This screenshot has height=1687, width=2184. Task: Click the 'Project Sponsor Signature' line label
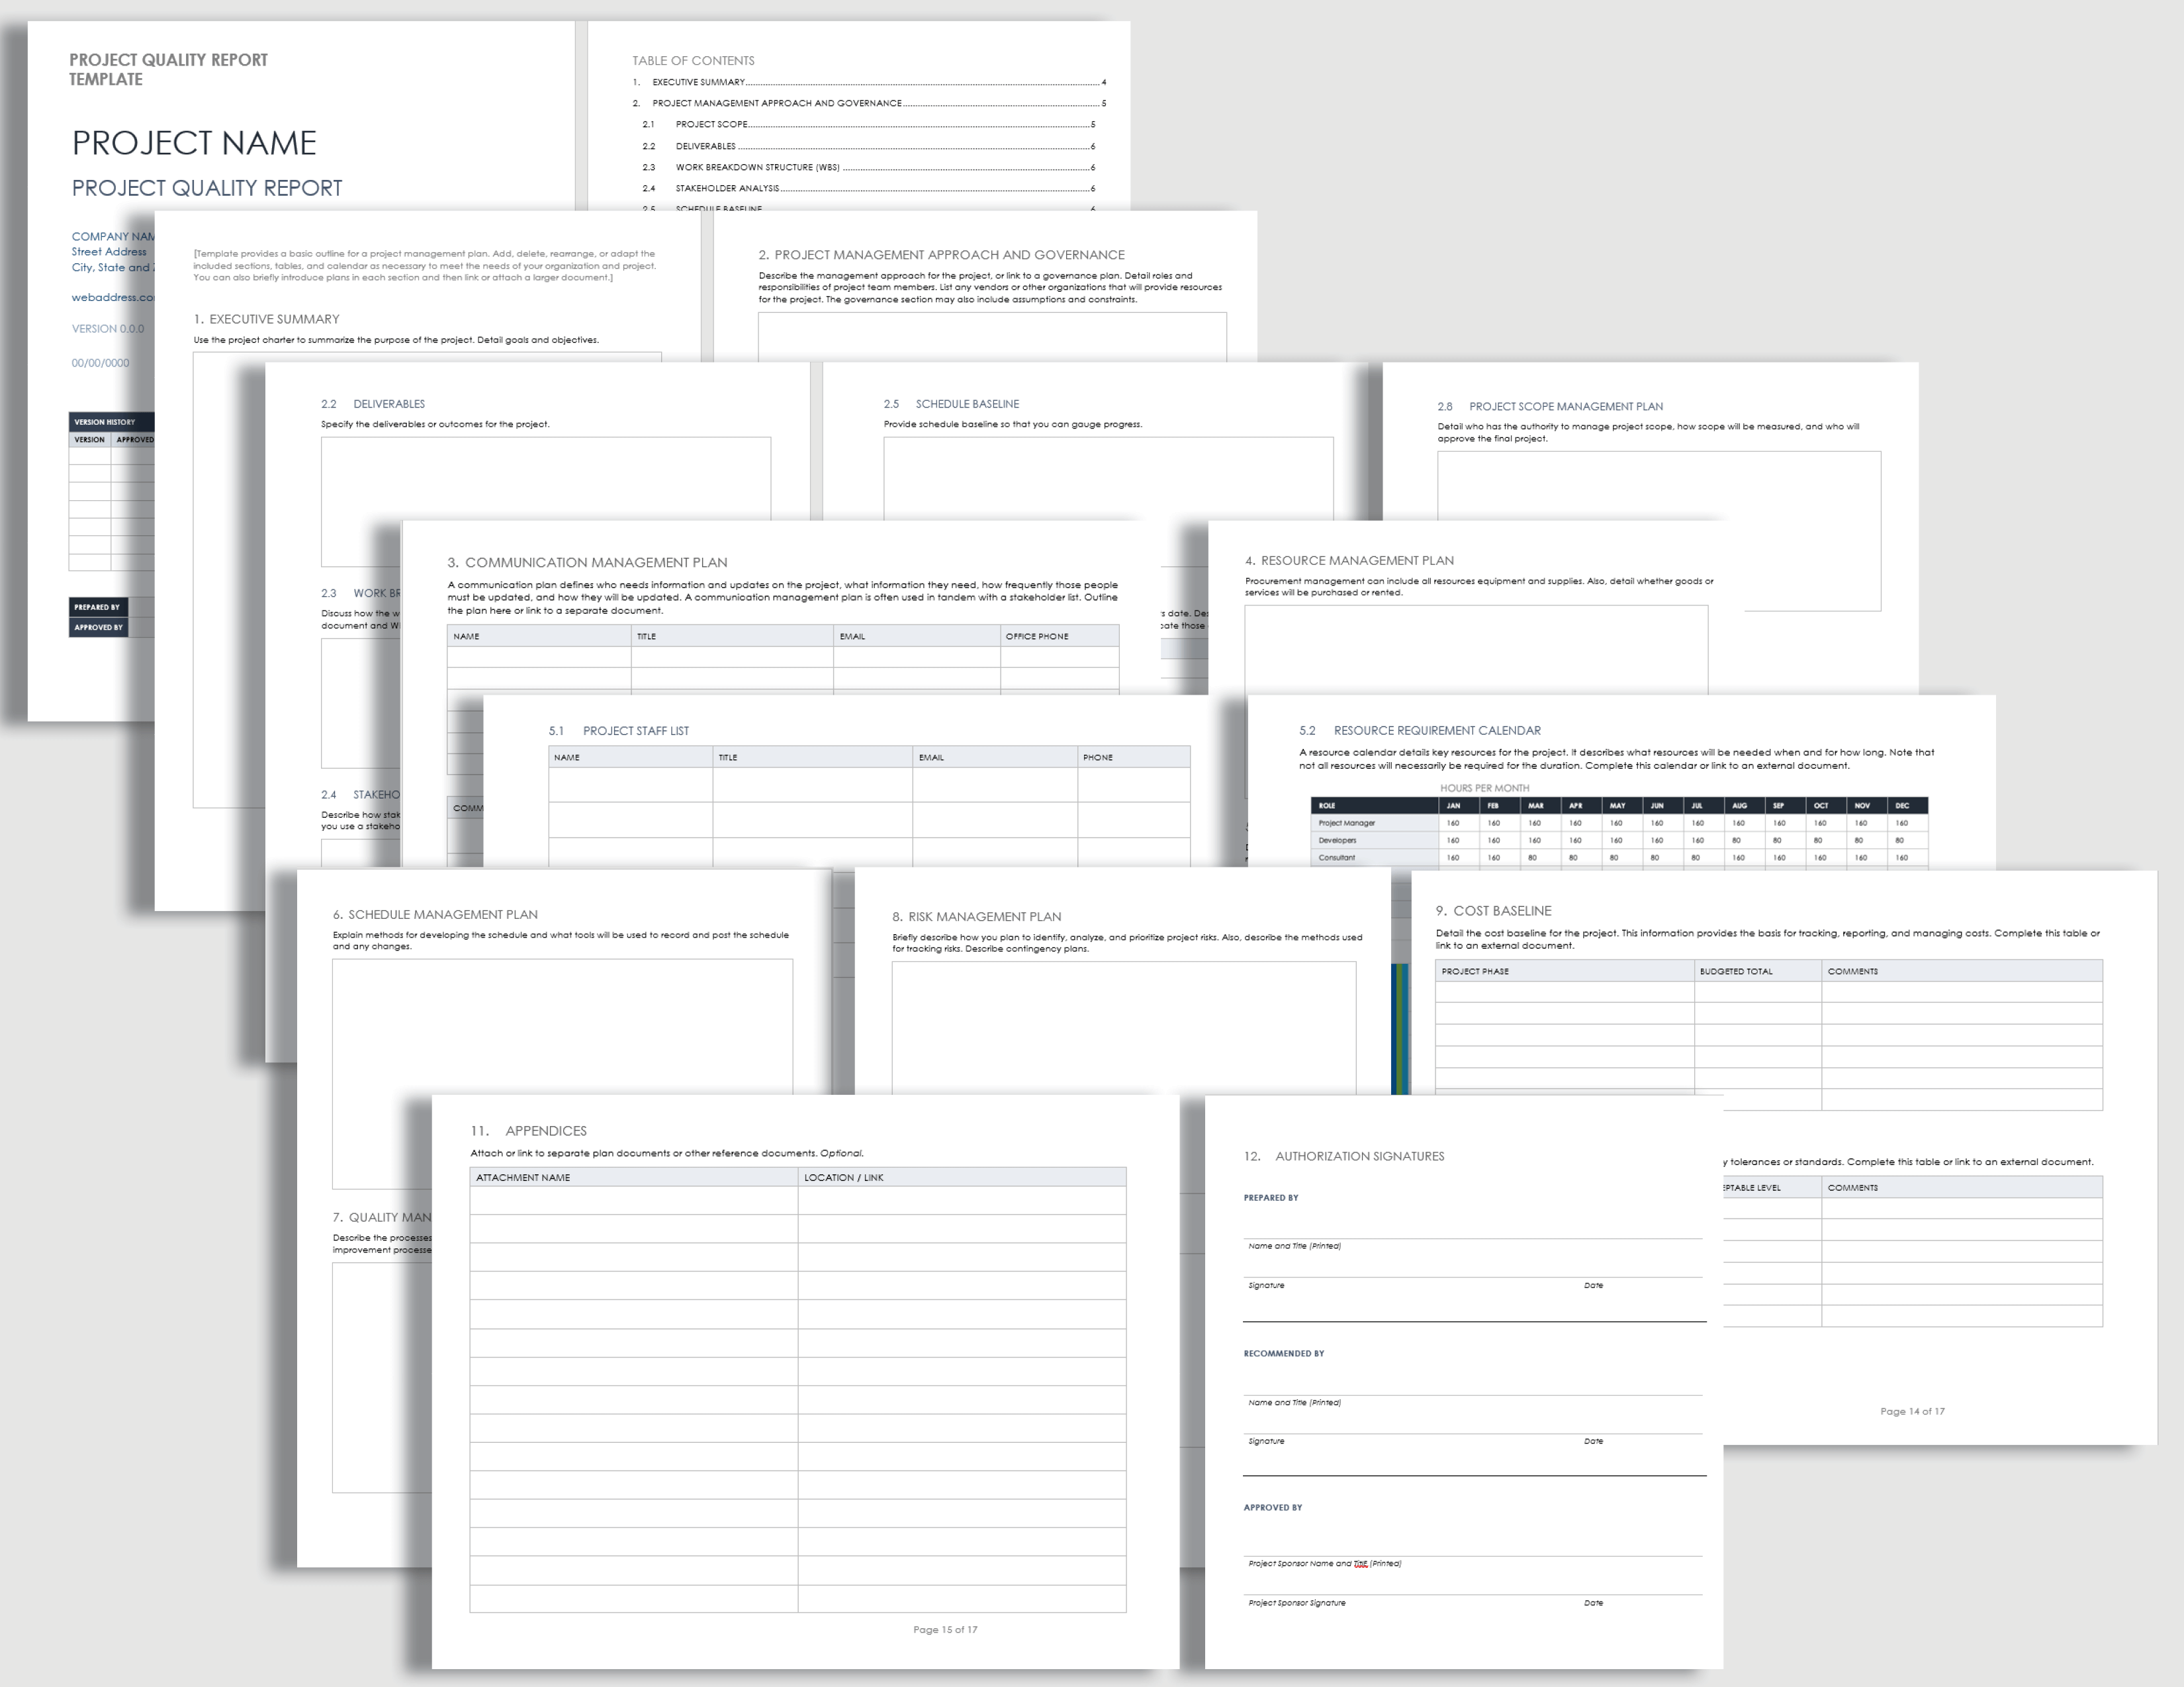[1296, 1603]
